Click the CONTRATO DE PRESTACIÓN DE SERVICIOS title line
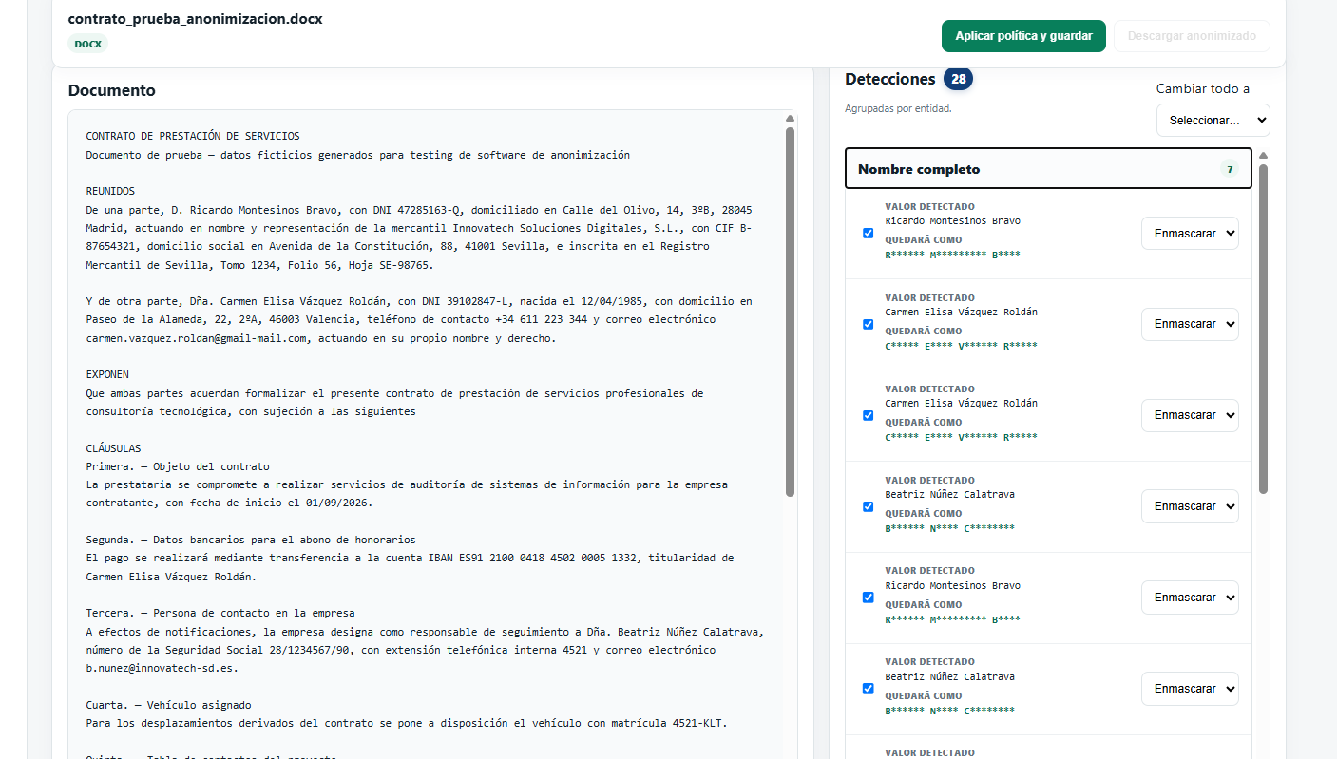The height and width of the screenshot is (759, 1337). (x=193, y=136)
